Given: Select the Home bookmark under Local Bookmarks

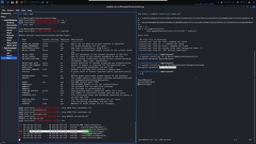Looking at the screenshot, I should 9,30.
